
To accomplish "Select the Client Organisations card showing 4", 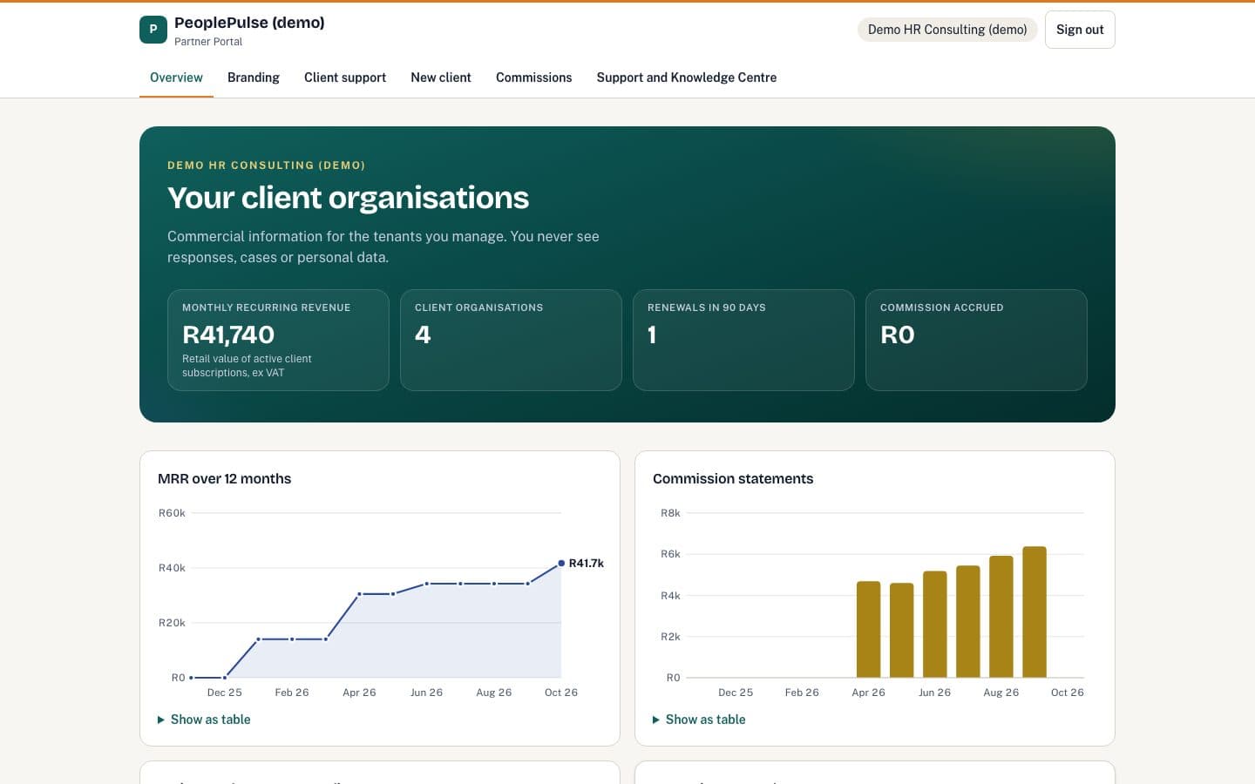I will [511, 340].
